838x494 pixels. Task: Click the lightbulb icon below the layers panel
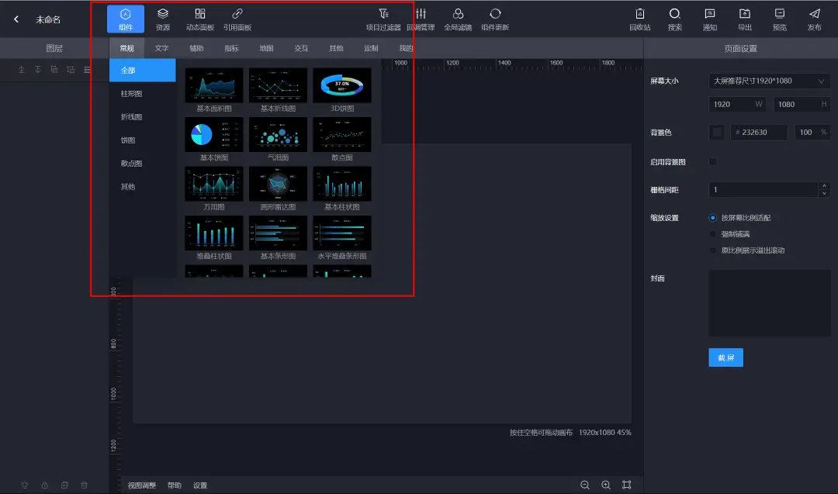pos(25,485)
